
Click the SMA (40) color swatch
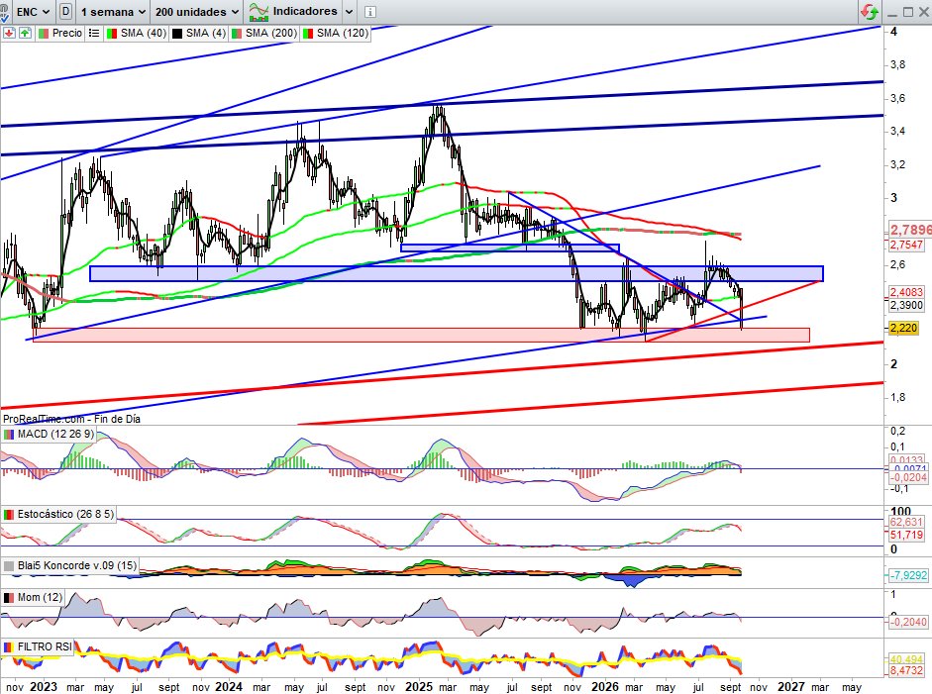pos(112,34)
